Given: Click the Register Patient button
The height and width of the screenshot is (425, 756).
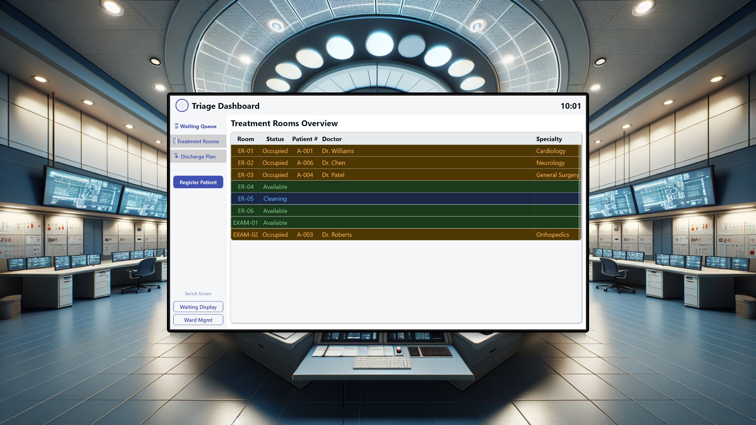Looking at the screenshot, I should pyautogui.click(x=198, y=182).
